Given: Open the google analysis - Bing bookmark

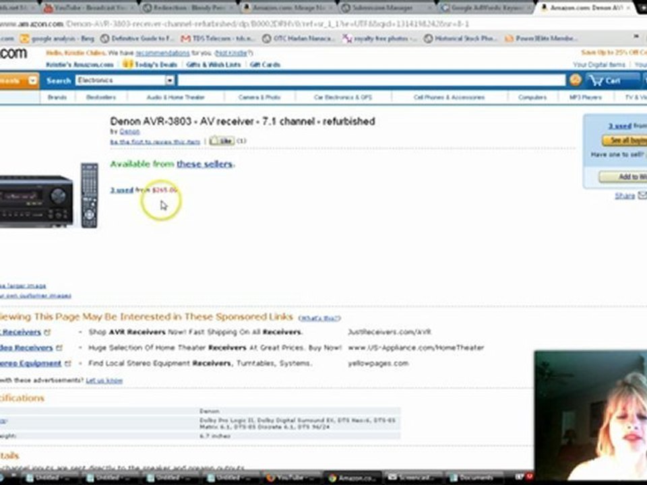Looking at the screenshot, I should 58,39.
